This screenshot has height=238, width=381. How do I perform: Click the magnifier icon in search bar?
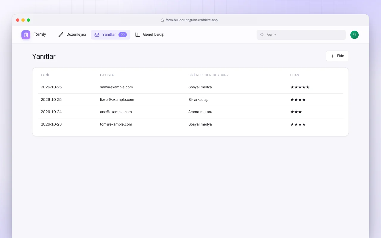coord(262,35)
